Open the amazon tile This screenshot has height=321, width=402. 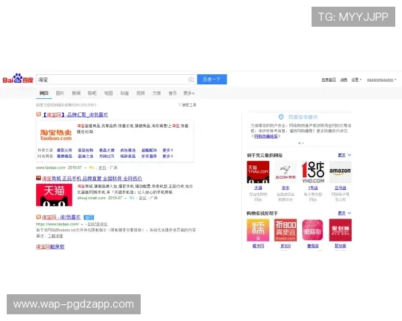(x=340, y=172)
